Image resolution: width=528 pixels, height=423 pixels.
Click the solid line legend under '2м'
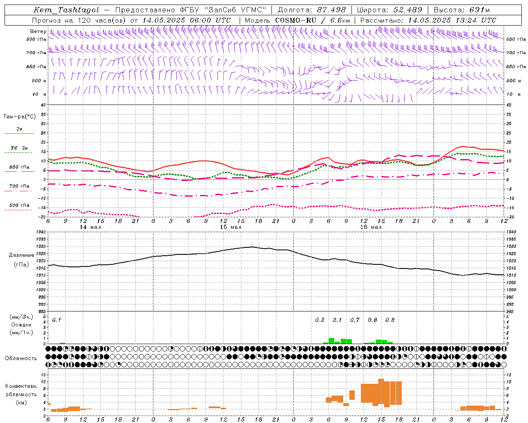point(19,134)
